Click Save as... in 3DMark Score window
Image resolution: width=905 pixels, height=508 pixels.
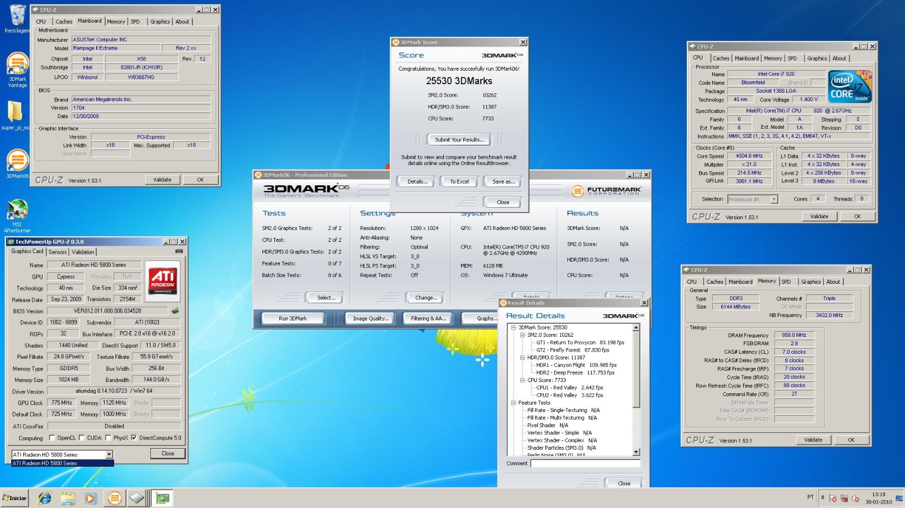click(503, 181)
